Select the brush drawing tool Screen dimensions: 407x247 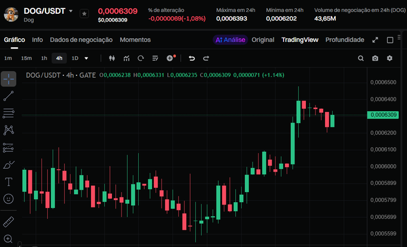click(8, 164)
